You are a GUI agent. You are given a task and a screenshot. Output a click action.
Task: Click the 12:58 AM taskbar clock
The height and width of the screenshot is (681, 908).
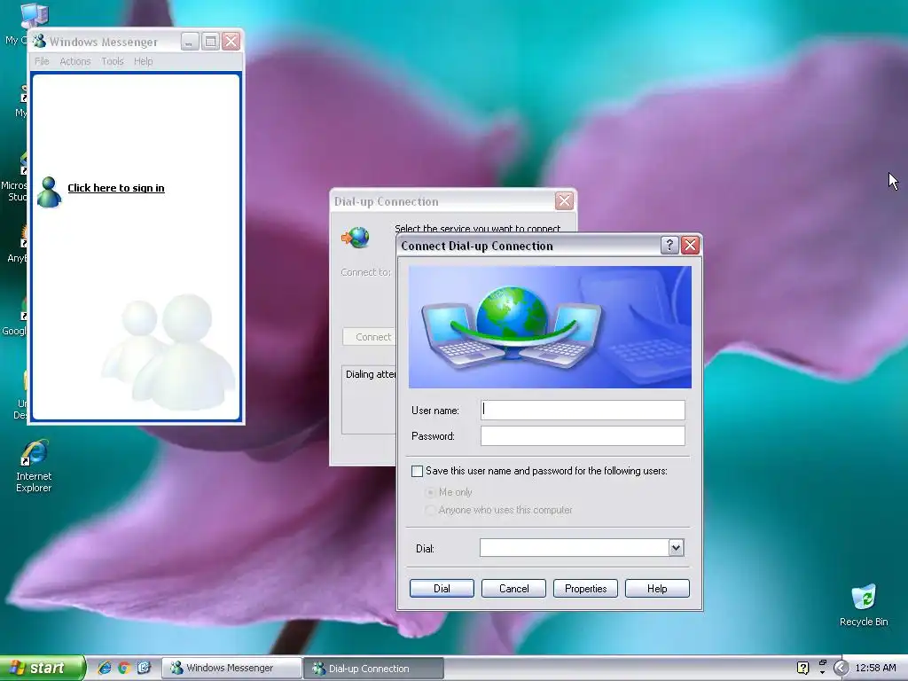coord(875,668)
